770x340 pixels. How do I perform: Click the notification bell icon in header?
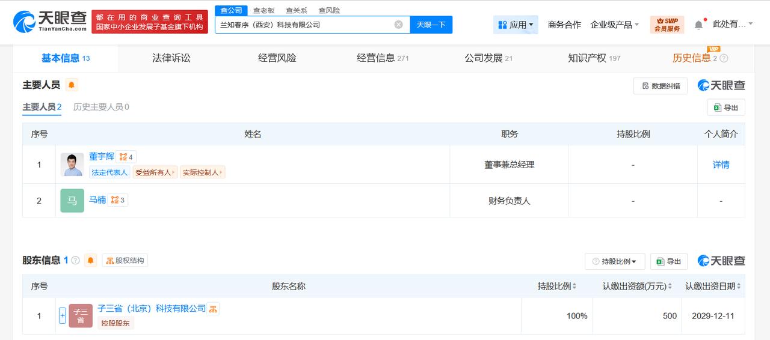pyautogui.click(x=698, y=25)
